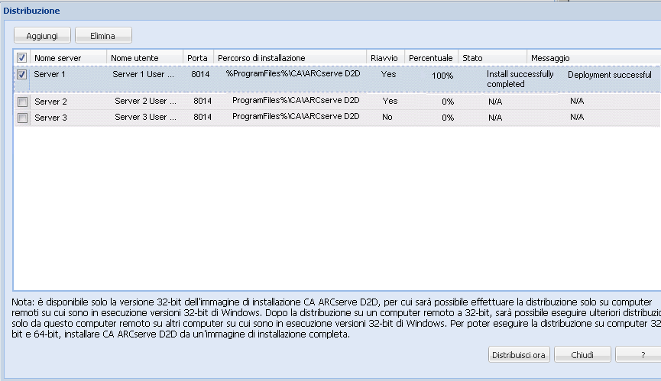Click the 'Server 2 User ...' cell
The image size is (661, 381).
pyautogui.click(x=145, y=101)
